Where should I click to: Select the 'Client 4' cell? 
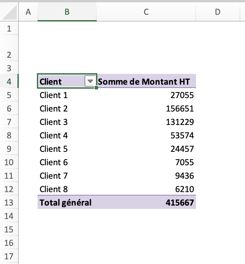67,135
